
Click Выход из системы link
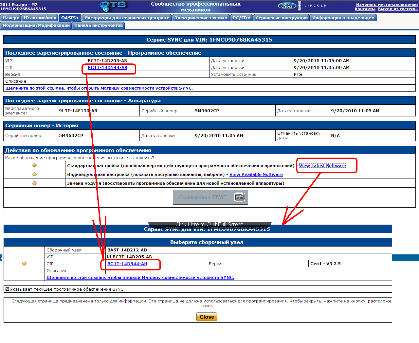[398, 9]
